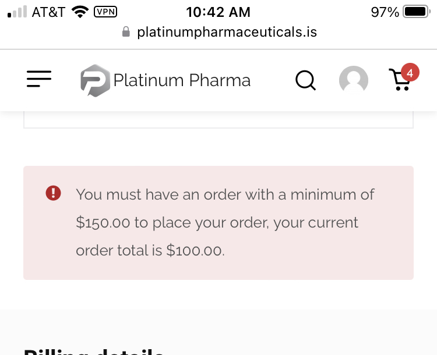Click the Platinum Pharma hexagon logo
The width and height of the screenshot is (437, 355).
[x=94, y=80]
